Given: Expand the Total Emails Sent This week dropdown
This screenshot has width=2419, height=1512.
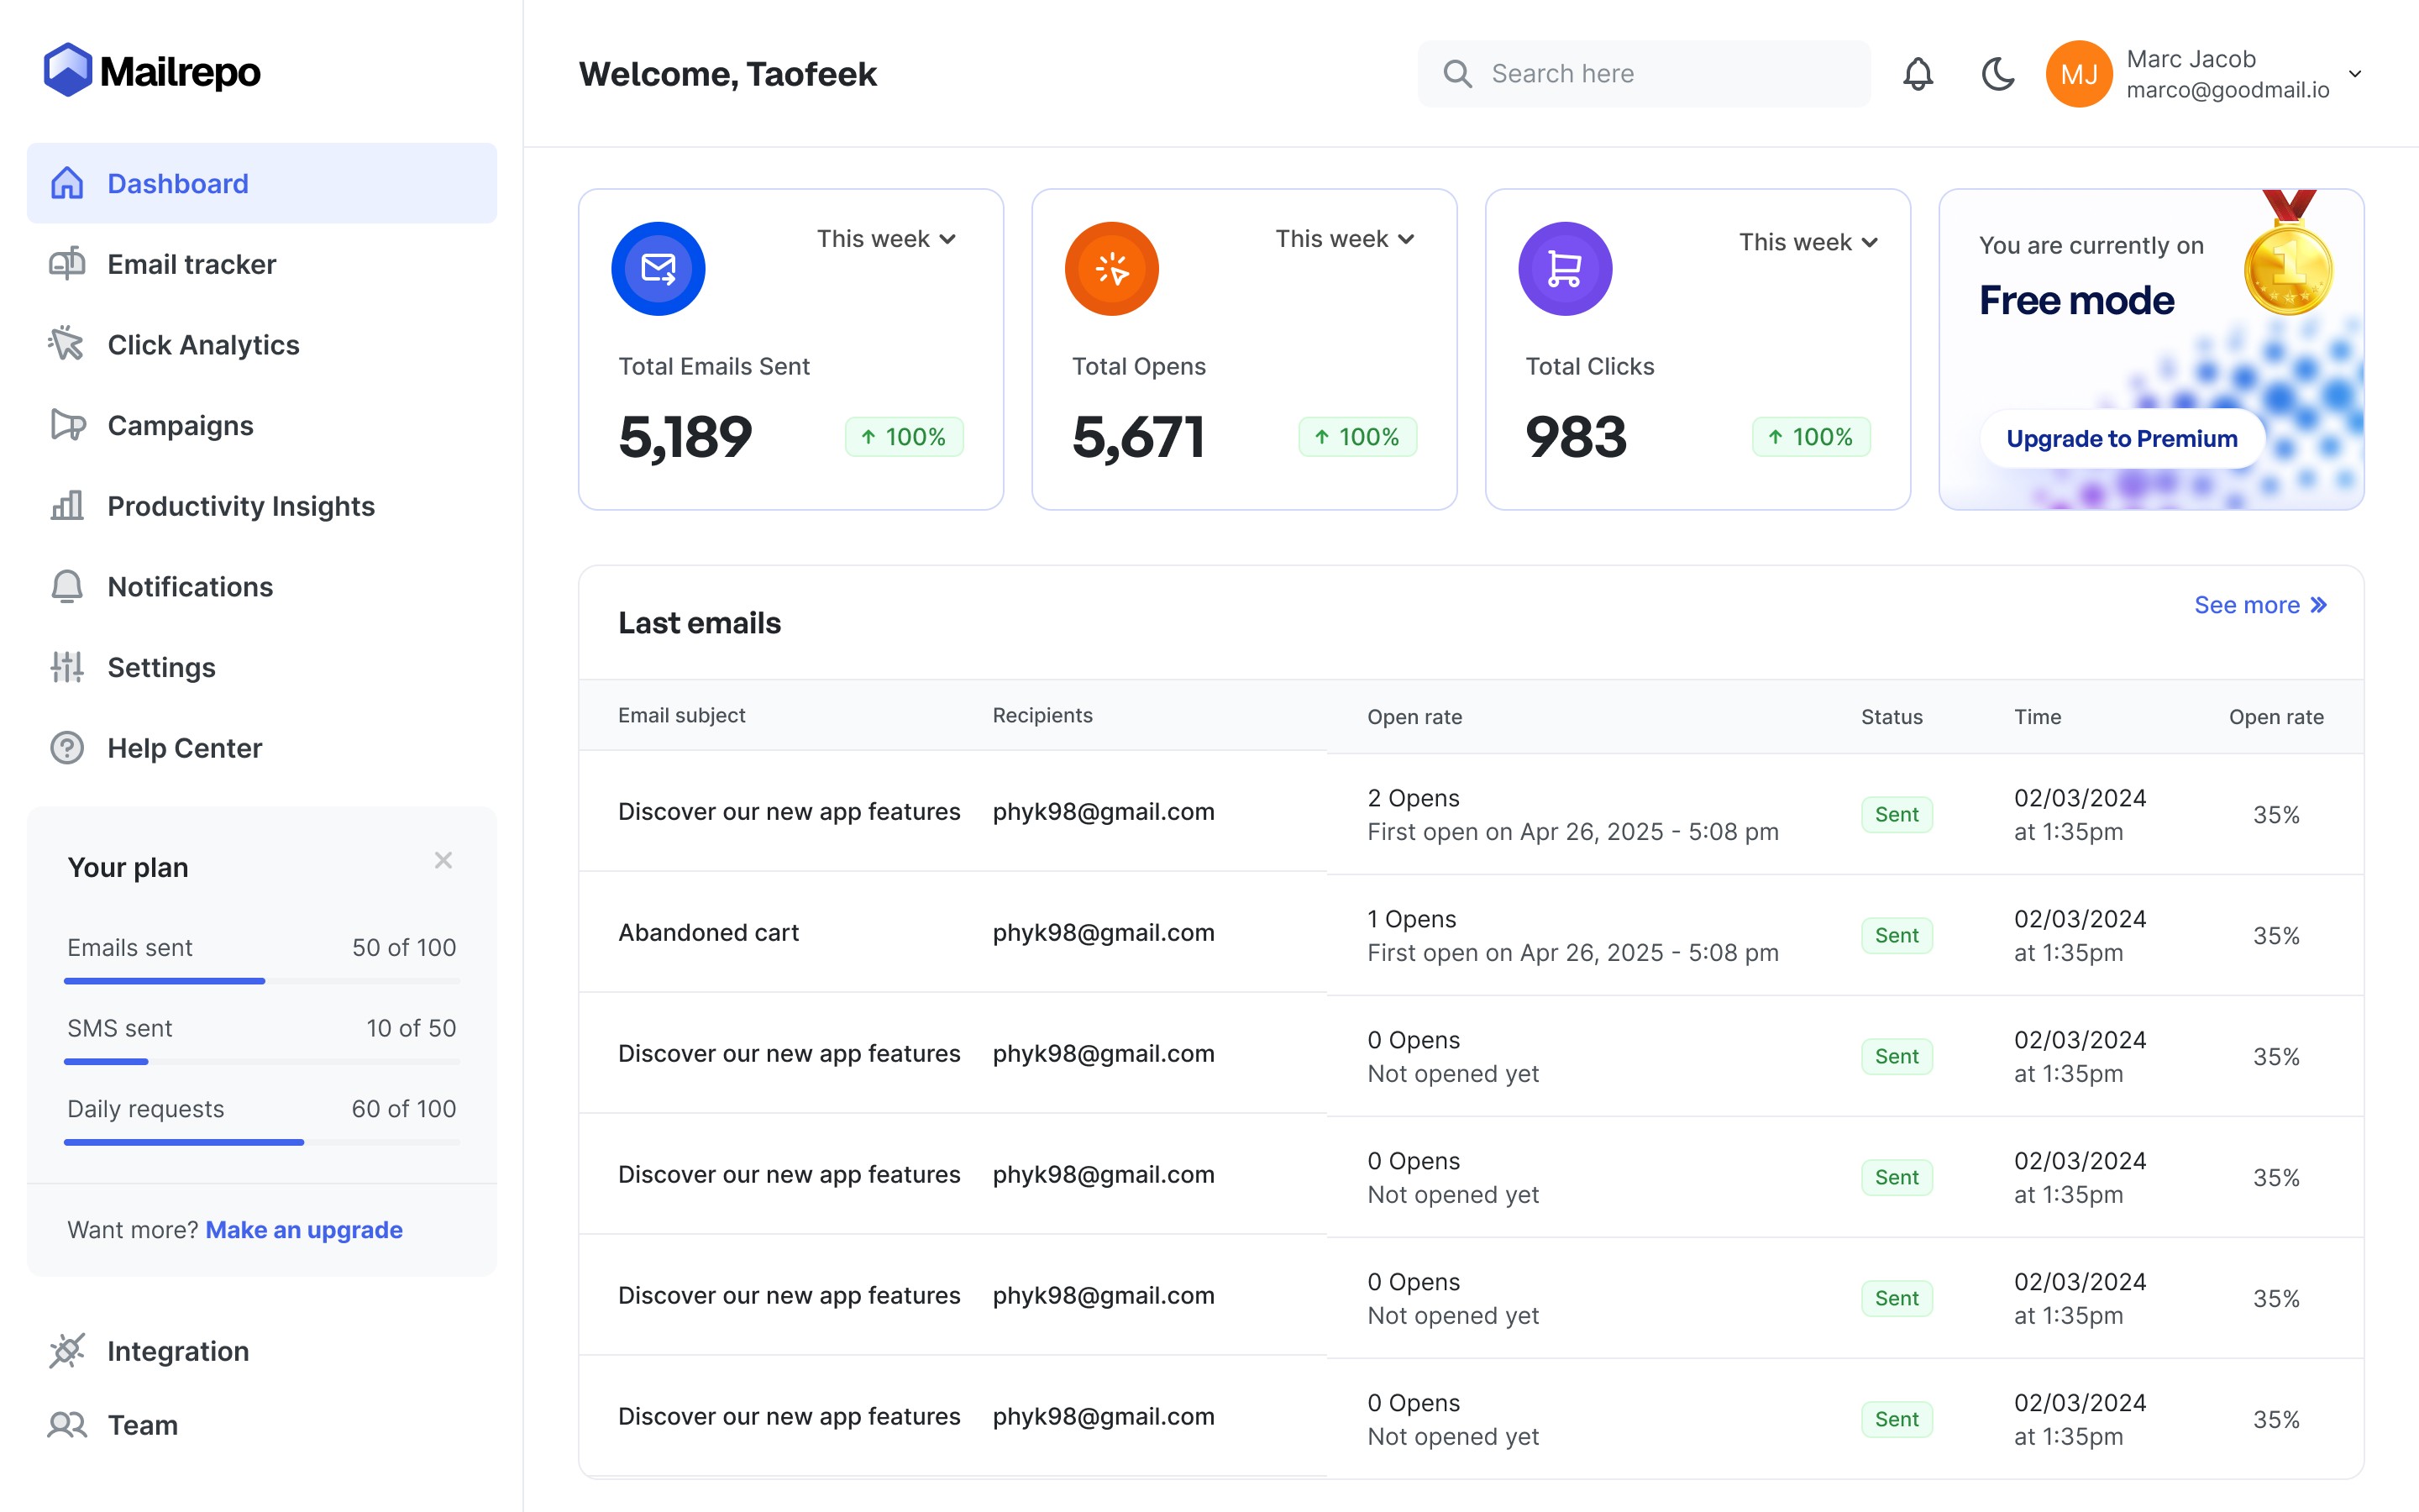Looking at the screenshot, I should click(x=885, y=239).
